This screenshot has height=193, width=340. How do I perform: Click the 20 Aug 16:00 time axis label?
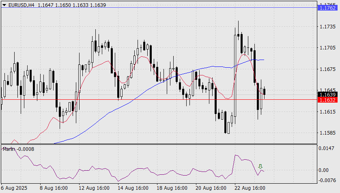pyautogui.click(x=211, y=188)
